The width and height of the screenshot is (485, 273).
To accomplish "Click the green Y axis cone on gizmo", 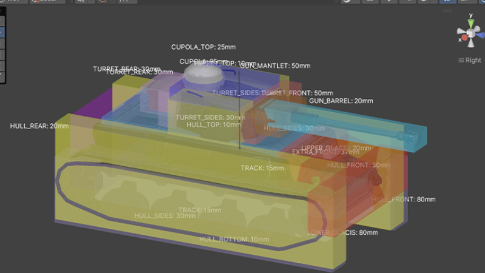I will (471, 23).
